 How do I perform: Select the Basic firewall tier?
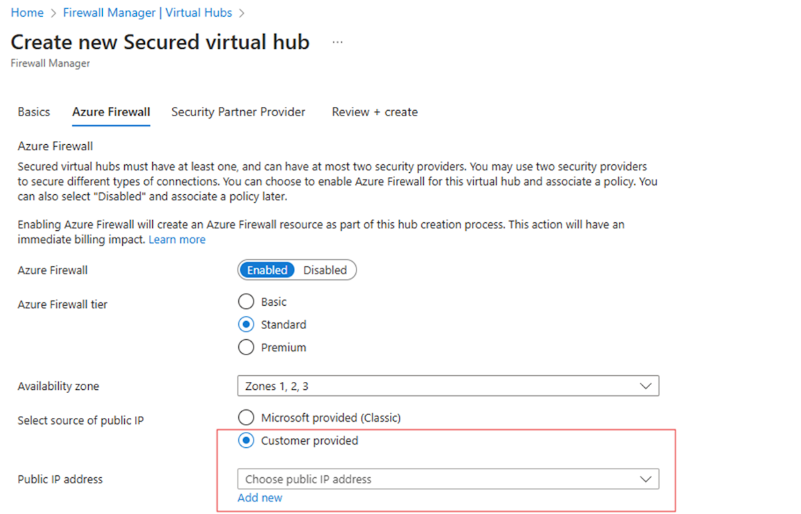pyautogui.click(x=246, y=301)
